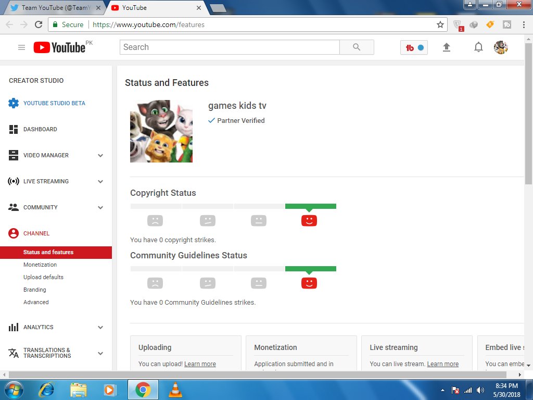Viewport: 533px width, 400px height.
Task: Close the Team YouTube Twitter tab
Action: coord(98,8)
